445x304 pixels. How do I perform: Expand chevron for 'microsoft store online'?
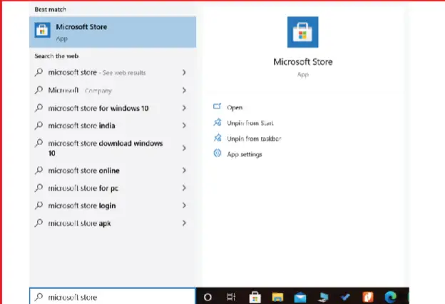[184, 170]
